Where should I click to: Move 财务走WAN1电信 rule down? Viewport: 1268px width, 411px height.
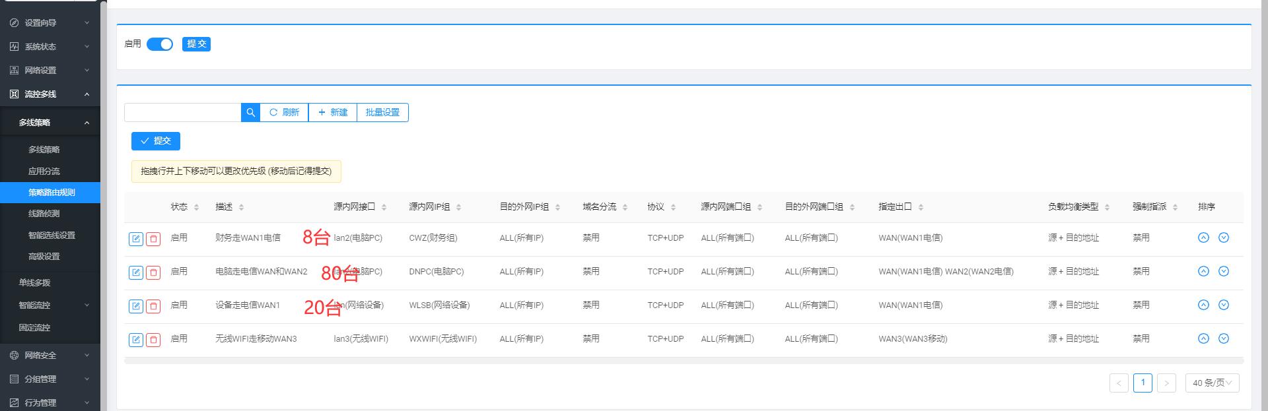coord(1223,237)
